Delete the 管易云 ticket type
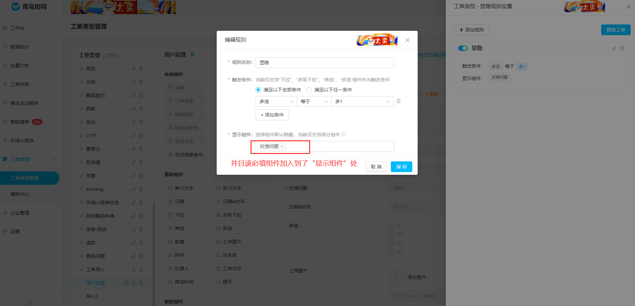Viewport: 635px width, 306px height. 141,149
